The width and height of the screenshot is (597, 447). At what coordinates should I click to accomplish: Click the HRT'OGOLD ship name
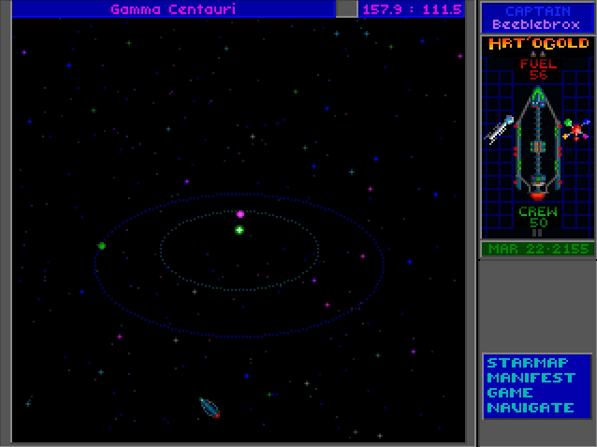tap(538, 43)
